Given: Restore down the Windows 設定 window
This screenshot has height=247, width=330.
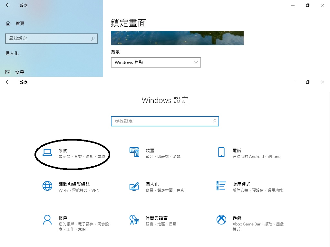Looking at the screenshot, I should pos(308,82).
